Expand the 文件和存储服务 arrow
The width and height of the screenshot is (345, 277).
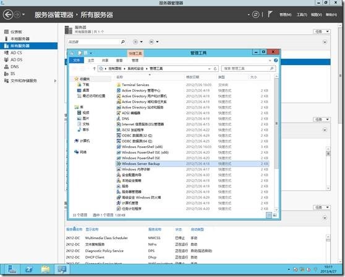[x=55, y=81]
